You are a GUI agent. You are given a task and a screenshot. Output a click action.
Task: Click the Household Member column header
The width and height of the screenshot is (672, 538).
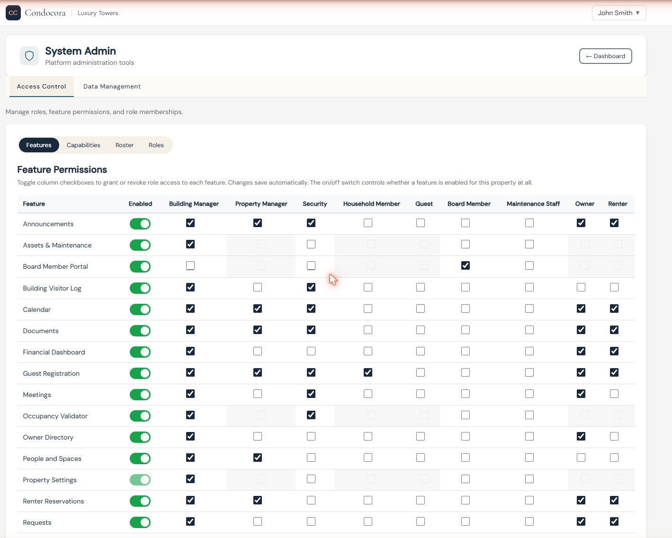tap(372, 204)
